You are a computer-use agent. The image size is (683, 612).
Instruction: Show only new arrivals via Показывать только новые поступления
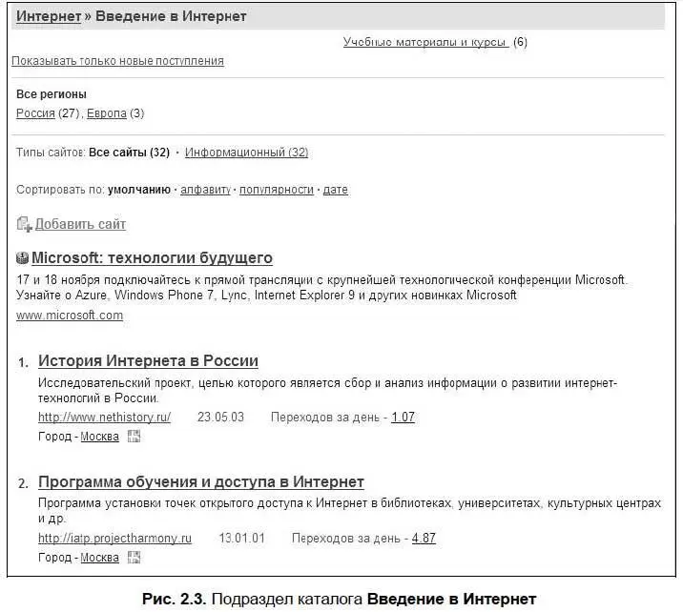click(x=117, y=61)
